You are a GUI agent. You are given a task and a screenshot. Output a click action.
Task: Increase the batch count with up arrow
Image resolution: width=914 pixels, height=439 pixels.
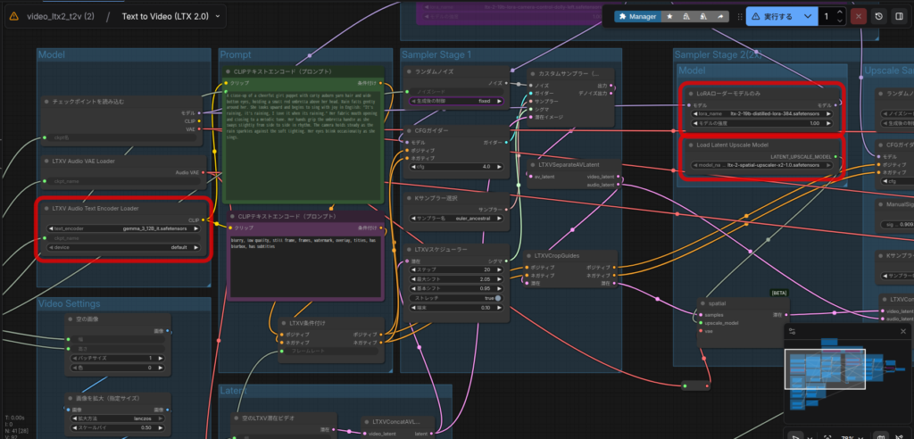click(x=840, y=12)
